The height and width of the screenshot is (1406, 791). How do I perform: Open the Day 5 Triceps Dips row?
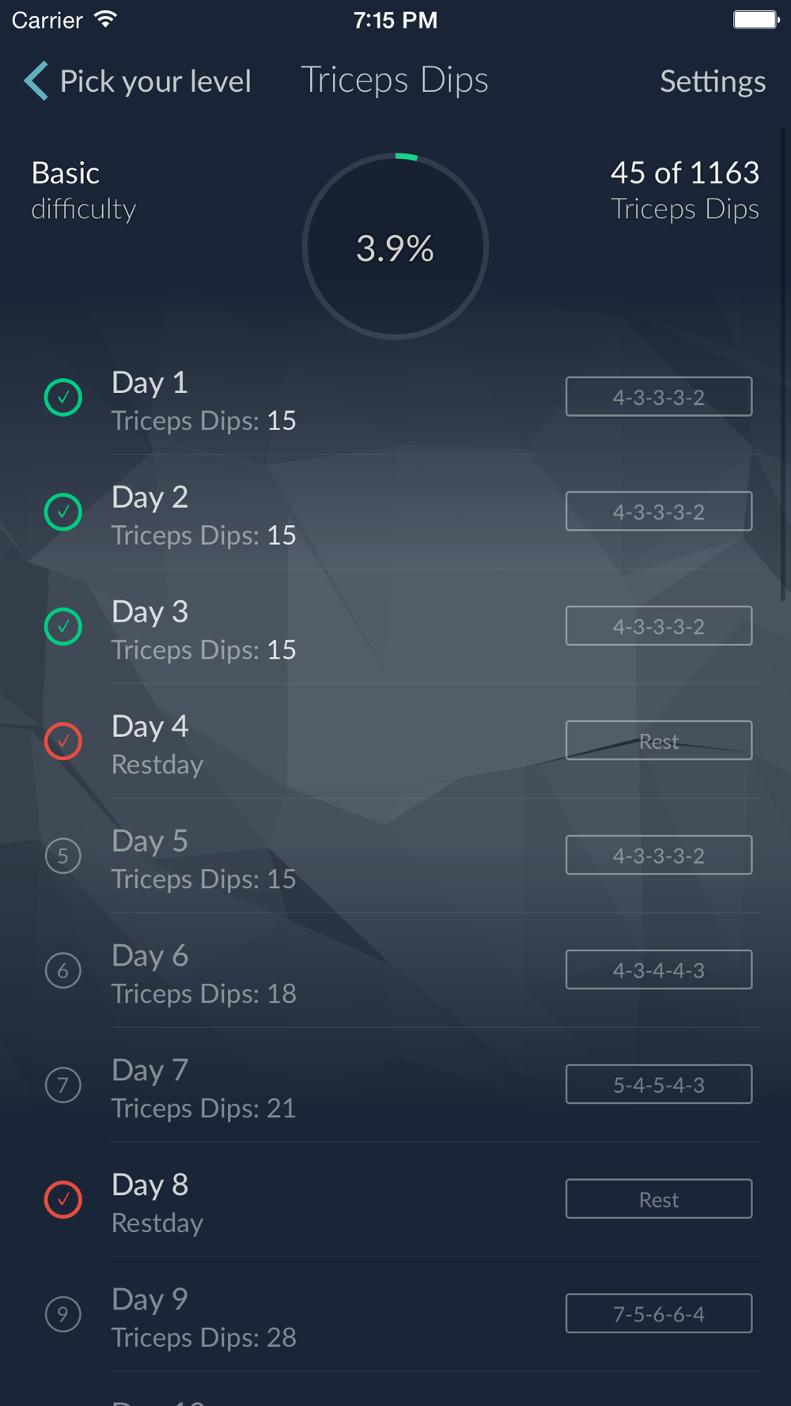(x=395, y=856)
